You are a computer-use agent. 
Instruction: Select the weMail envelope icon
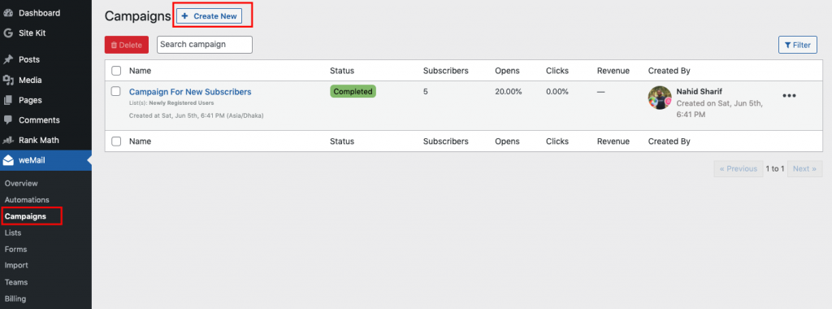[x=8, y=160]
